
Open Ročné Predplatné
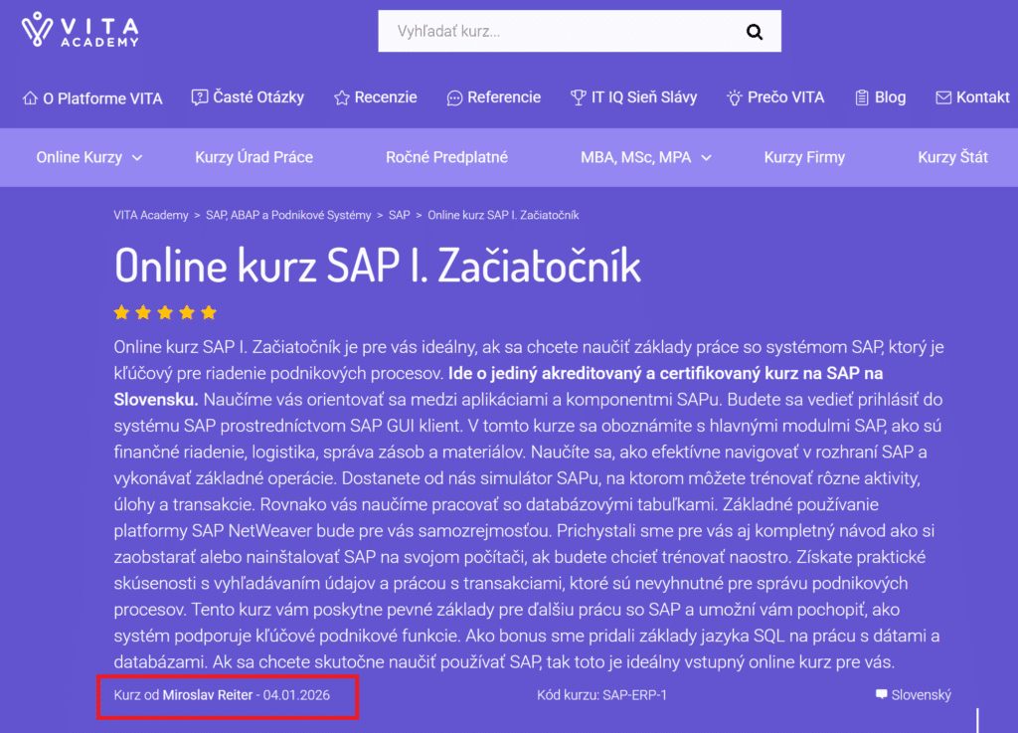coord(446,157)
